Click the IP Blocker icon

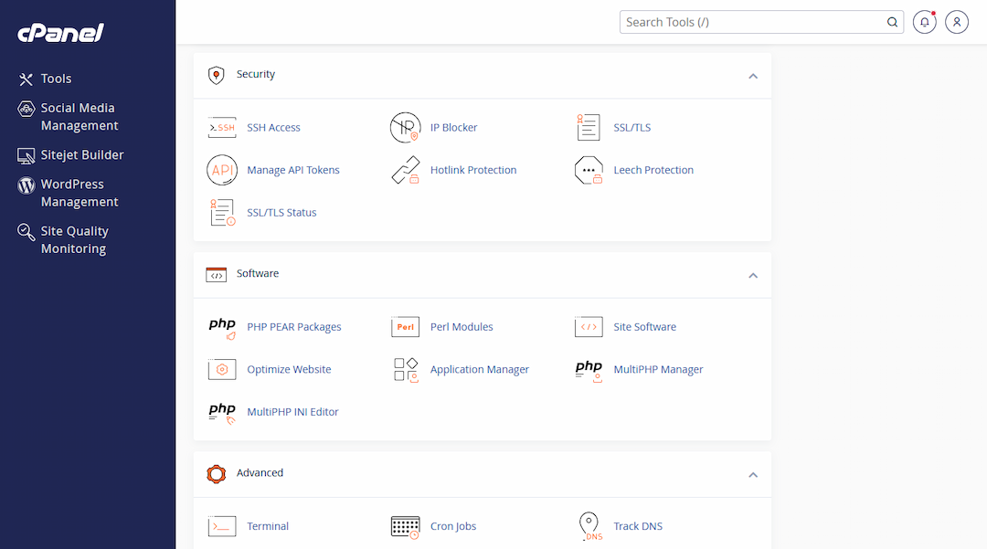[406, 128]
